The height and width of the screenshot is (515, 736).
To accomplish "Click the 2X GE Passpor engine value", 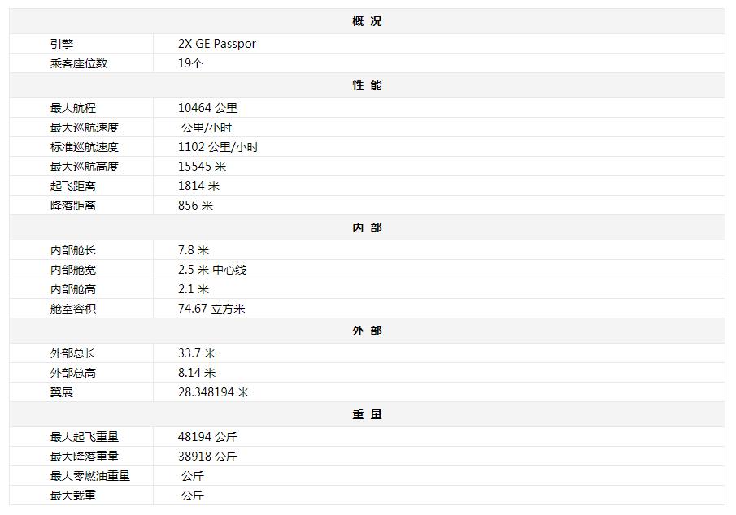I will 217,44.
